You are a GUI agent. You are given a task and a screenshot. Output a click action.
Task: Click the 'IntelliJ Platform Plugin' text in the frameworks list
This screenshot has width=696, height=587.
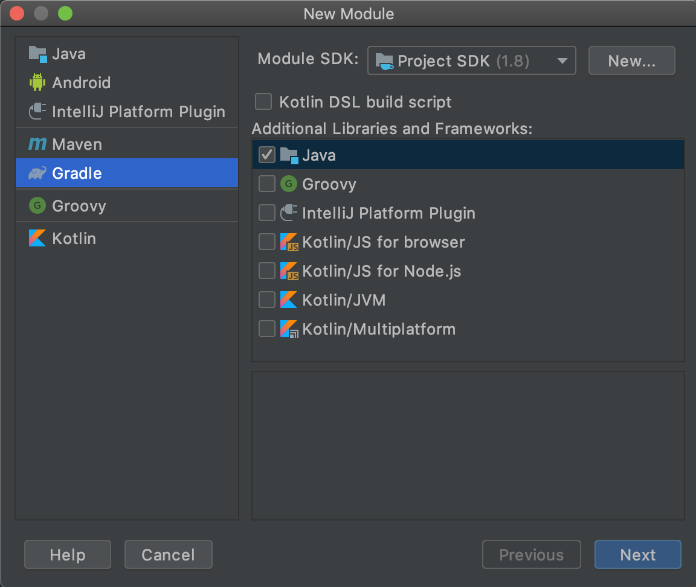tap(389, 213)
